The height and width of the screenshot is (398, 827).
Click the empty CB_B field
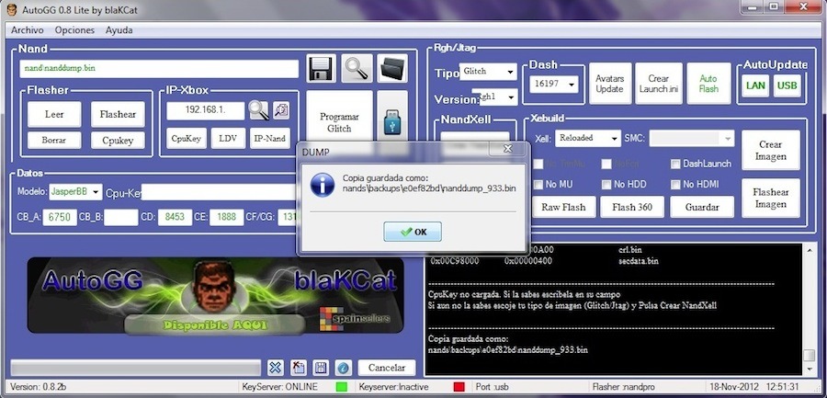point(120,218)
